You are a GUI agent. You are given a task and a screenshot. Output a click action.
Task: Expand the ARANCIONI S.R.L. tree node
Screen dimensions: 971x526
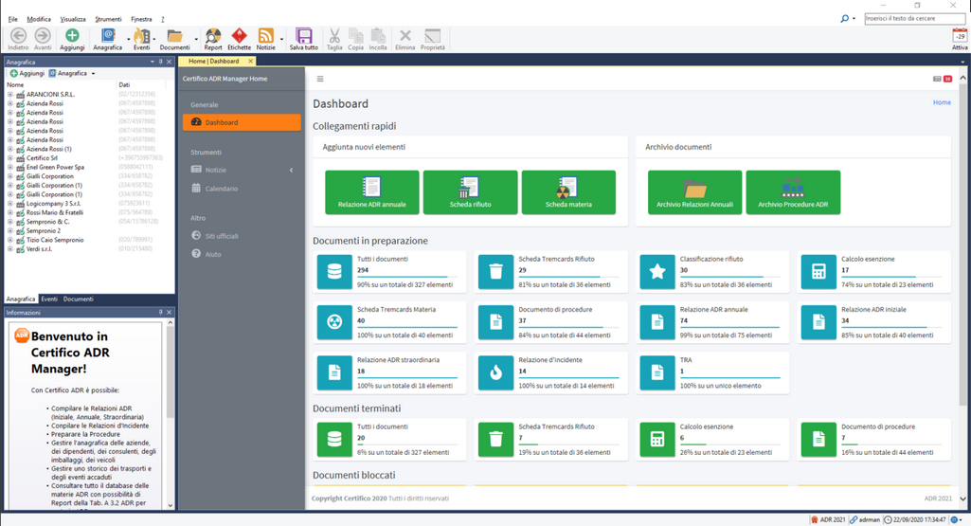pos(10,95)
